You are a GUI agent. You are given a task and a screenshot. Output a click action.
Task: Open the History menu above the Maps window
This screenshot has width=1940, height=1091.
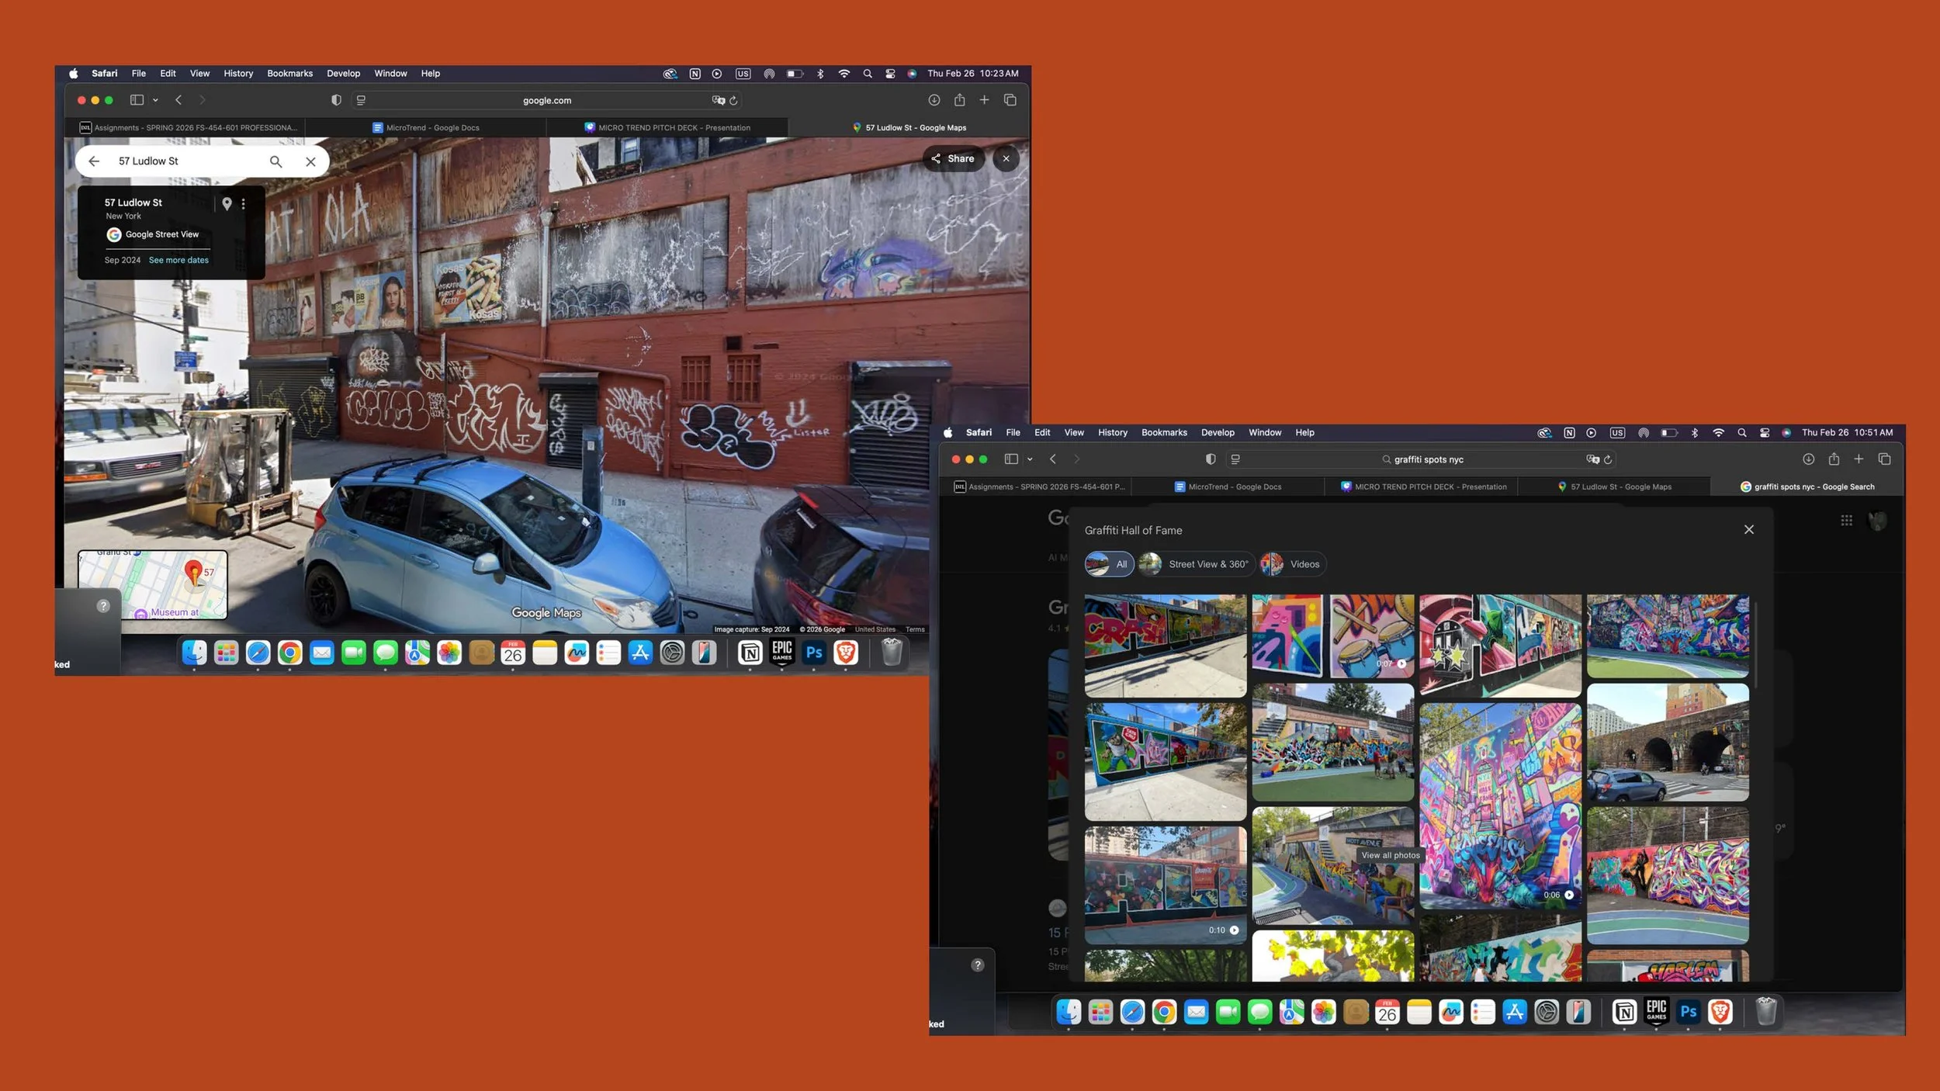click(x=238, y=74)
